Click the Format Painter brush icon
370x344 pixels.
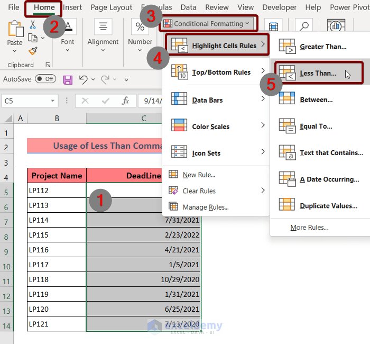pos(33,51)
